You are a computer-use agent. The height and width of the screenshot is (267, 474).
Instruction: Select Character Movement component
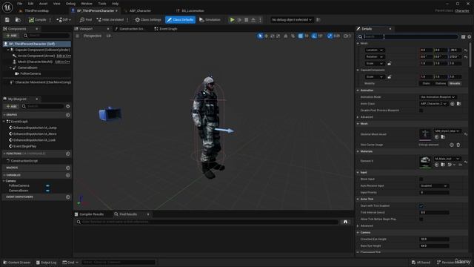point(43,82)
